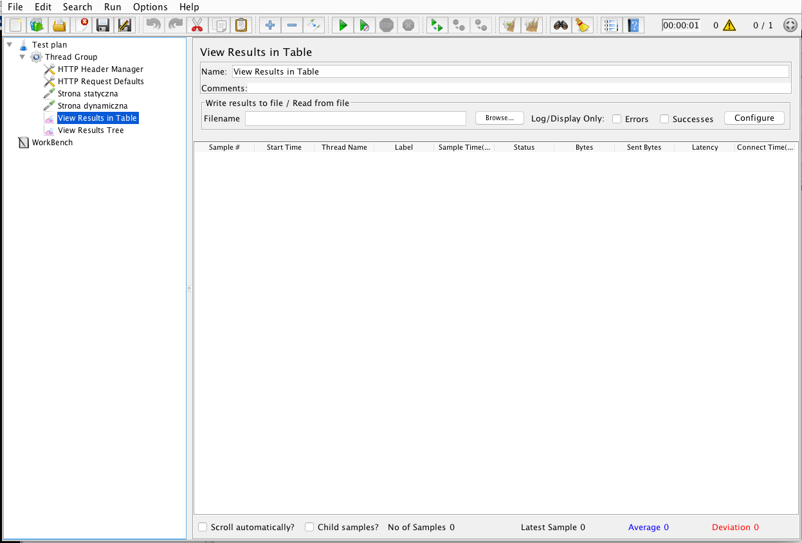
Task: Click the Configure button
Action: [x=754, y=118]
